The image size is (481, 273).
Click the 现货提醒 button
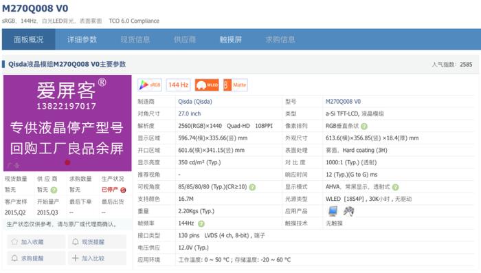tap(97, 241)
